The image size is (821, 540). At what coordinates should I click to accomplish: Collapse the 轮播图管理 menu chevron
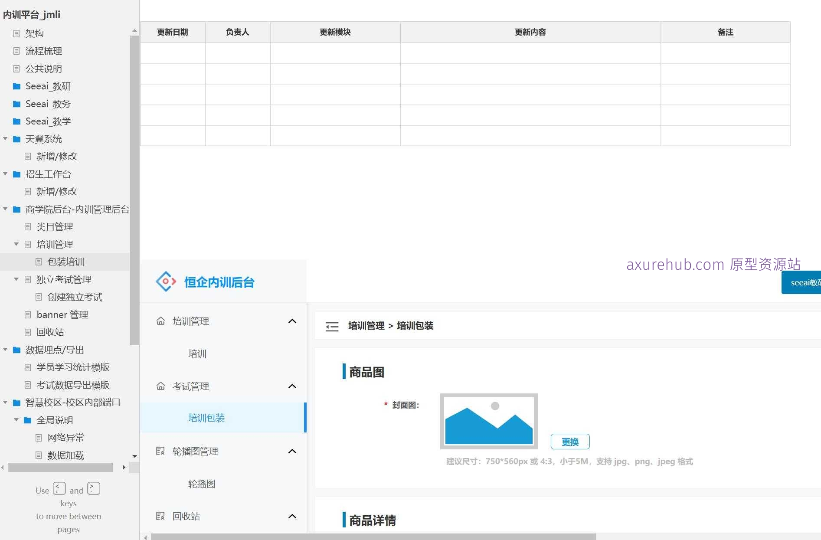(x=292, y=451)
